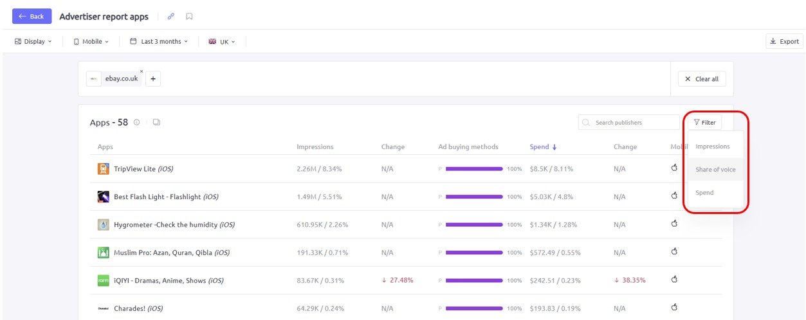Click the Back button
Screen dimensions: 806x320
32,17
